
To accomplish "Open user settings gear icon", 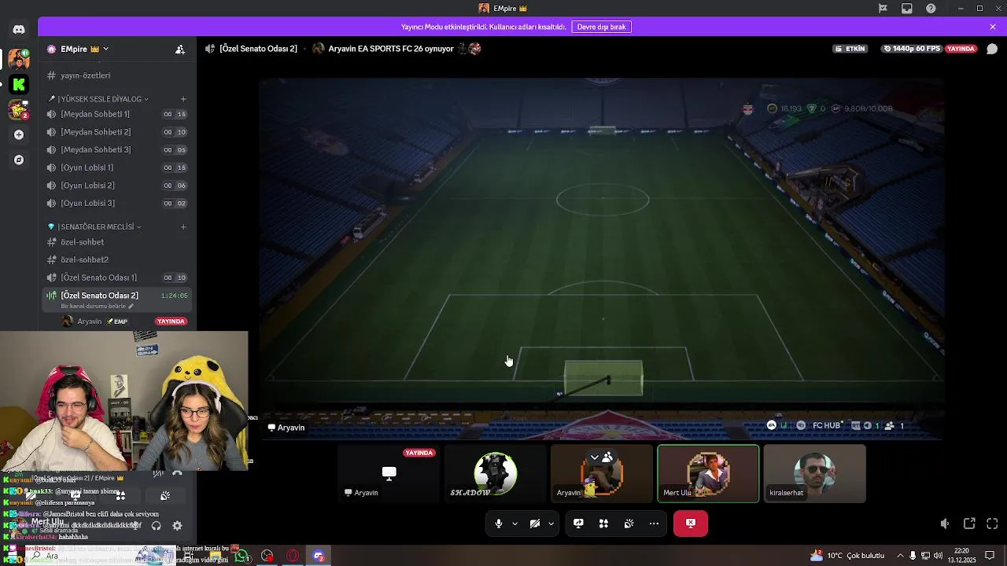I will point(177,526).
